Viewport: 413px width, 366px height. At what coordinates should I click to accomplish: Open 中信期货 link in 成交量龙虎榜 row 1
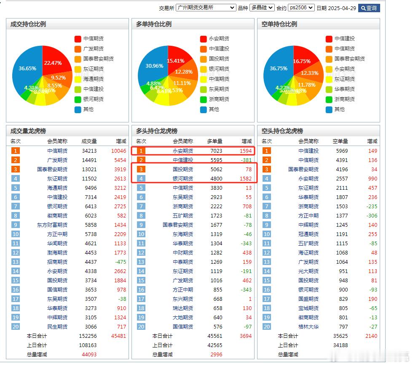tap(57, 151)
